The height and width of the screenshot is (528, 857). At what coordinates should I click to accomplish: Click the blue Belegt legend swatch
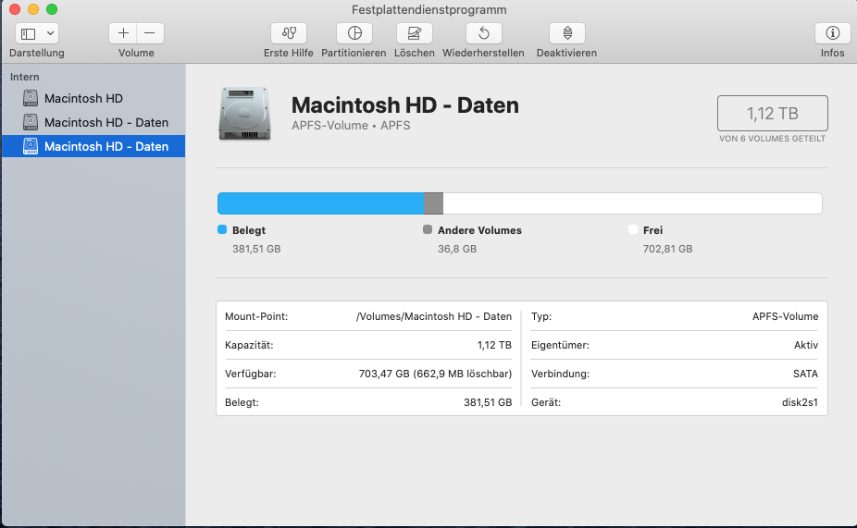coord(222,230)
